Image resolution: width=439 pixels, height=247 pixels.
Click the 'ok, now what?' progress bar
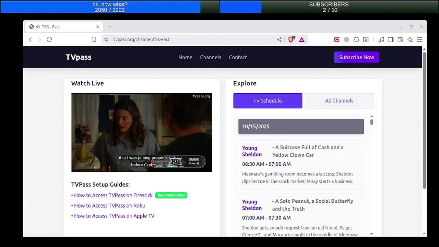(x=110, y=7)
